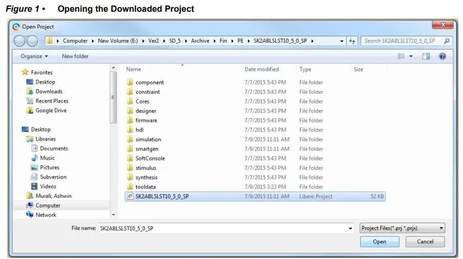Open the Organize menu

click(34, 56)
